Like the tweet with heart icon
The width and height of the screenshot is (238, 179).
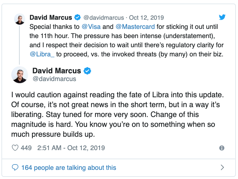[x=15, y=148]
